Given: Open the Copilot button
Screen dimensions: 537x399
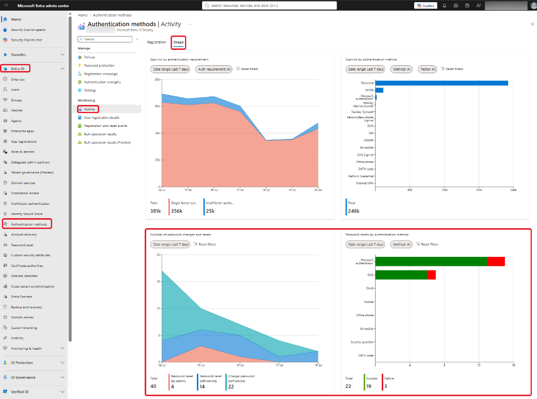Looking at the screenshot, I should click(425, 5).
